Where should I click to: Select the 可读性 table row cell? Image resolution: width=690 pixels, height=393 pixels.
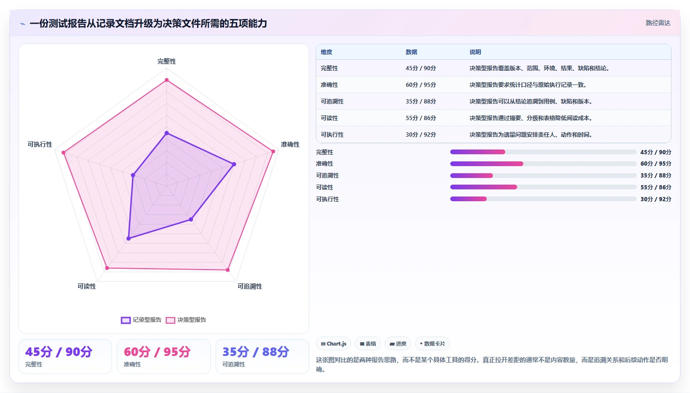329,118
